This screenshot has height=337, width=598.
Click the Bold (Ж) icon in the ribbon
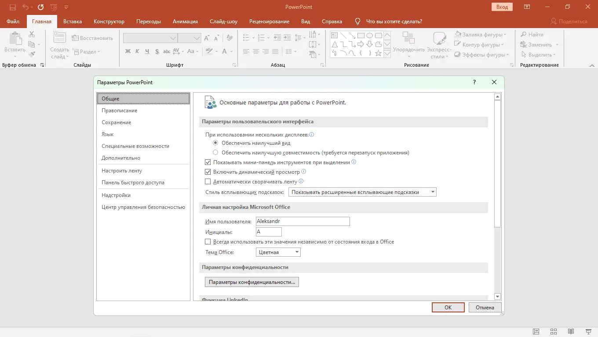pyautogui.click(x=128, y=51)
